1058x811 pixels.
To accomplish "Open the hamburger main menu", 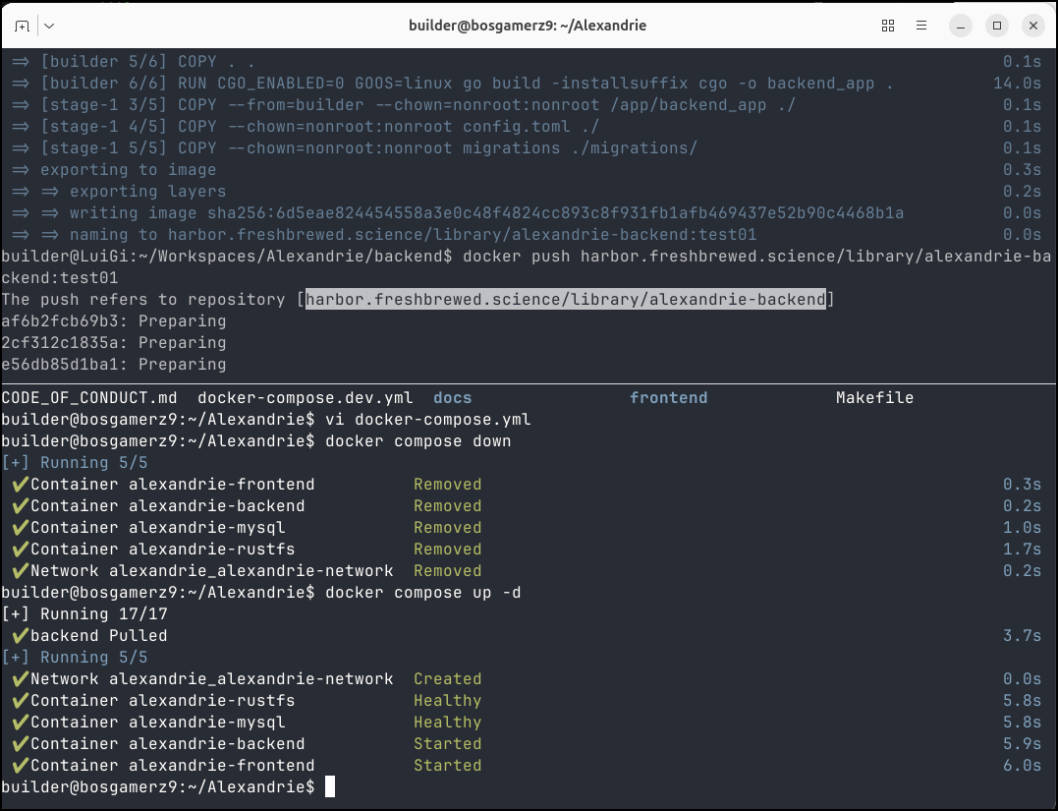I will pos(922,26).
